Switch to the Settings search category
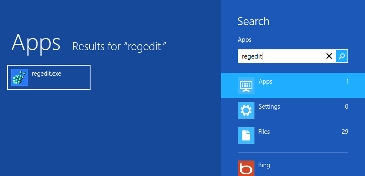Screen dimensions: 365x176 [x=269, y=107]
